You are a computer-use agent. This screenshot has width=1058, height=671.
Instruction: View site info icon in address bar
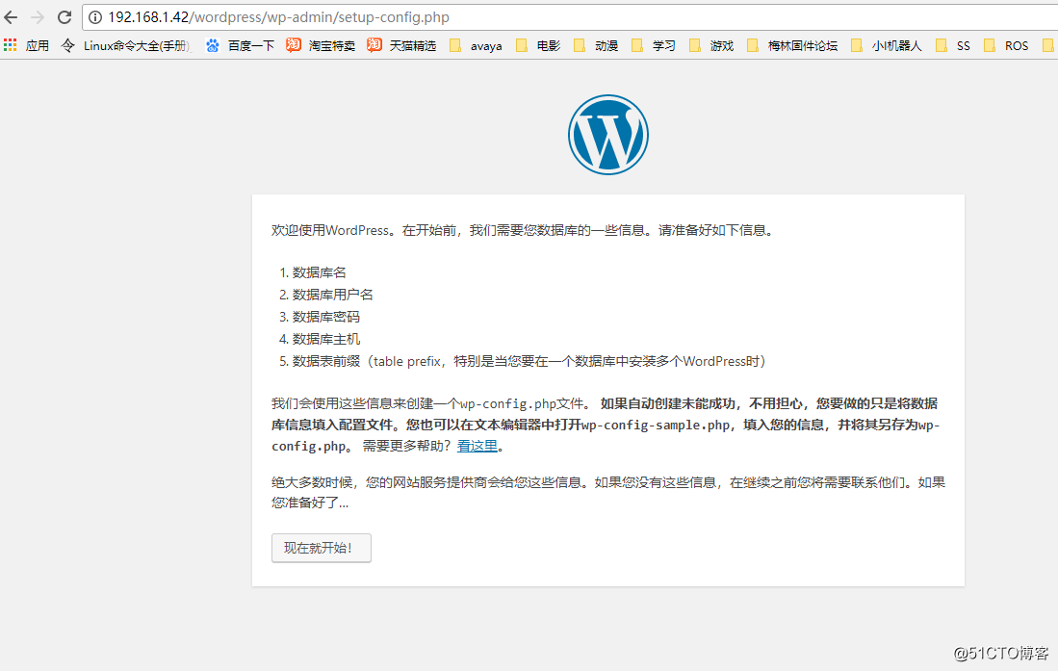96,17
